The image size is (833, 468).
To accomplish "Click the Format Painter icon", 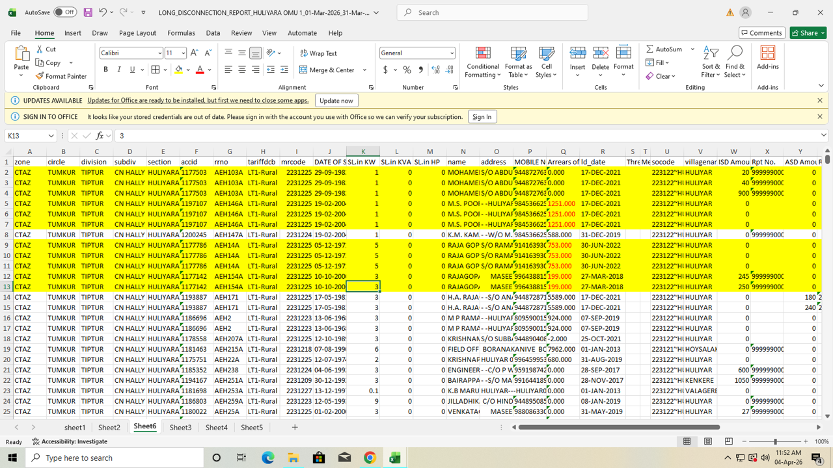I will point(40,76).
